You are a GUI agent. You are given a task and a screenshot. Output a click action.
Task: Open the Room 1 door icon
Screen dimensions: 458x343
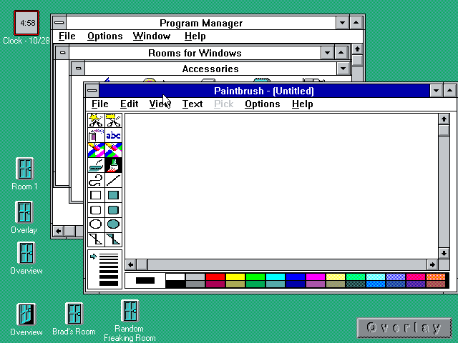point(24,169)
